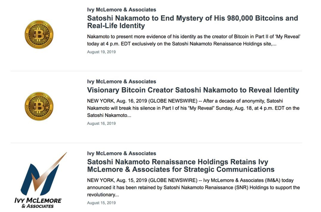Click the Bitcoin coin icon beside the August 16 release
This screenshot has height=212, width=321.
pyautogui.click(x=39, y=106)
